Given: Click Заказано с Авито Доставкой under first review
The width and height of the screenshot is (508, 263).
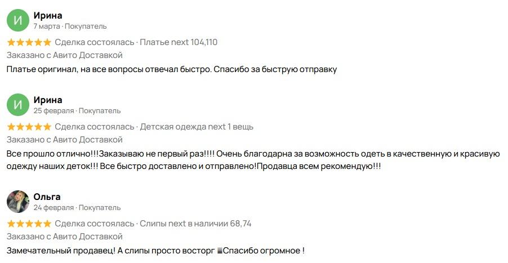Looking at the screenshot, I should (64, 55).
